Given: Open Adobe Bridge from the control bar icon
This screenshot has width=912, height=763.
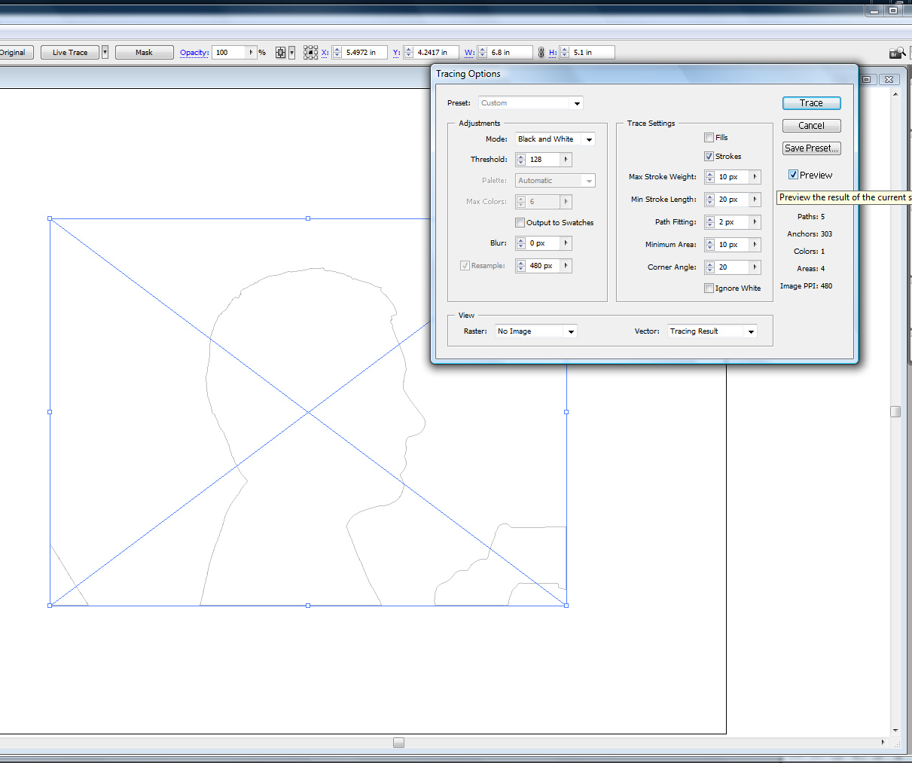Looking at the screenshot, I should click(896, 53).
